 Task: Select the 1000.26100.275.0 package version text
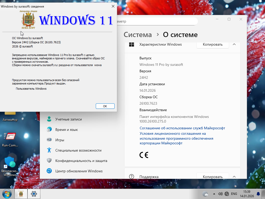point(153,121)
